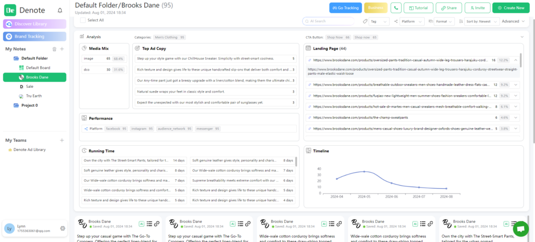Click the phone contact button
This screenshot has width=535, height=242.
(x=396, y=8)
